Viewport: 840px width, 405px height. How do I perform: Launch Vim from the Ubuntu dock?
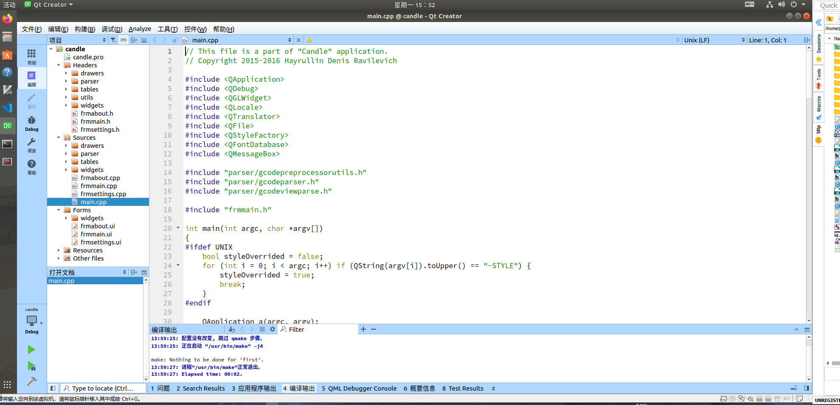pos(7,90)
